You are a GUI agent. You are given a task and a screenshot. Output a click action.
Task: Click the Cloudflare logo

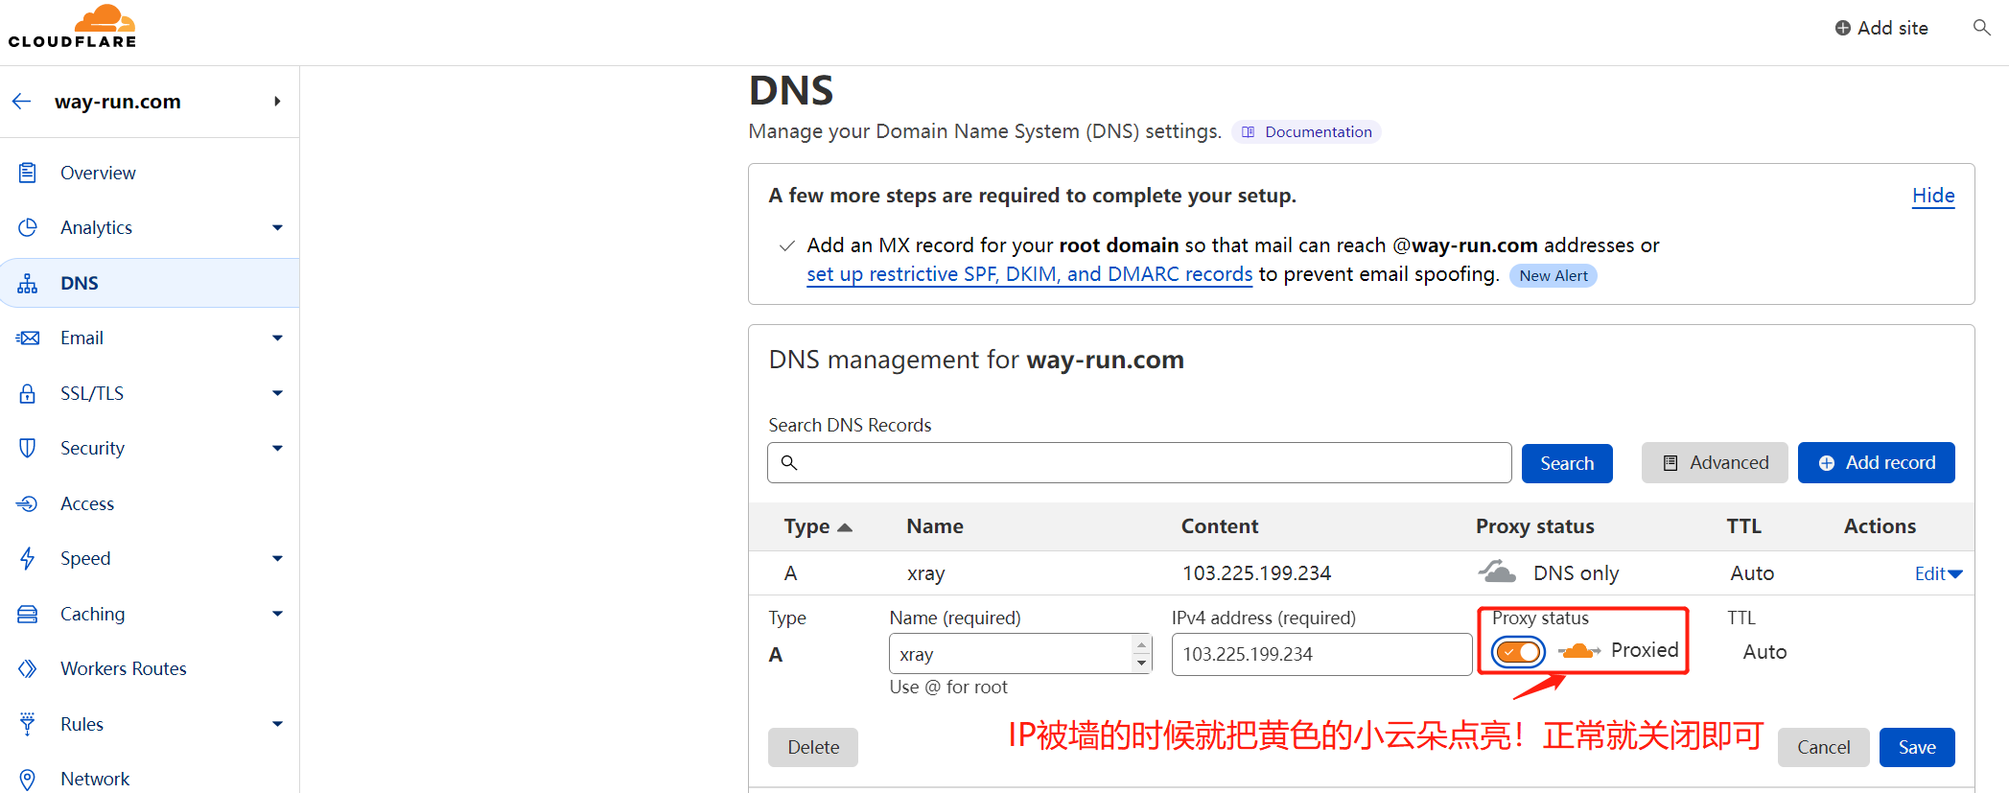(x=72, y=27)
